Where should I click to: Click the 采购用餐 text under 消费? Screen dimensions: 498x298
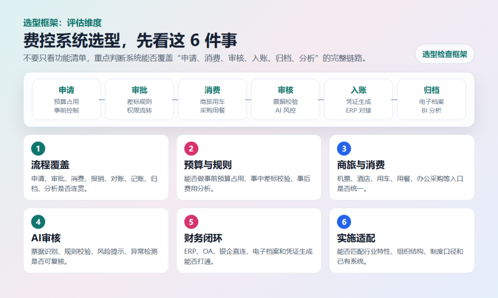tap(213, 110)
